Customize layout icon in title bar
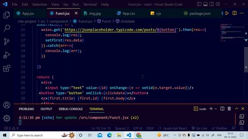Image resolution: width=248 pixels, height=139 pixels. point(218,4)
